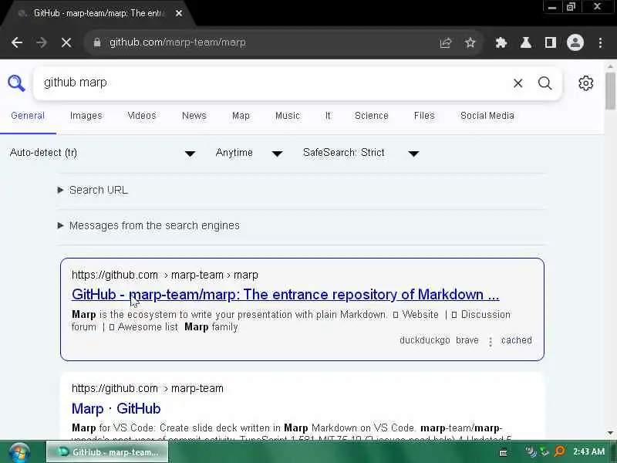Open the Marp · GitHub result link
This screenshot has height=463, width=617.
pos(116,409)
